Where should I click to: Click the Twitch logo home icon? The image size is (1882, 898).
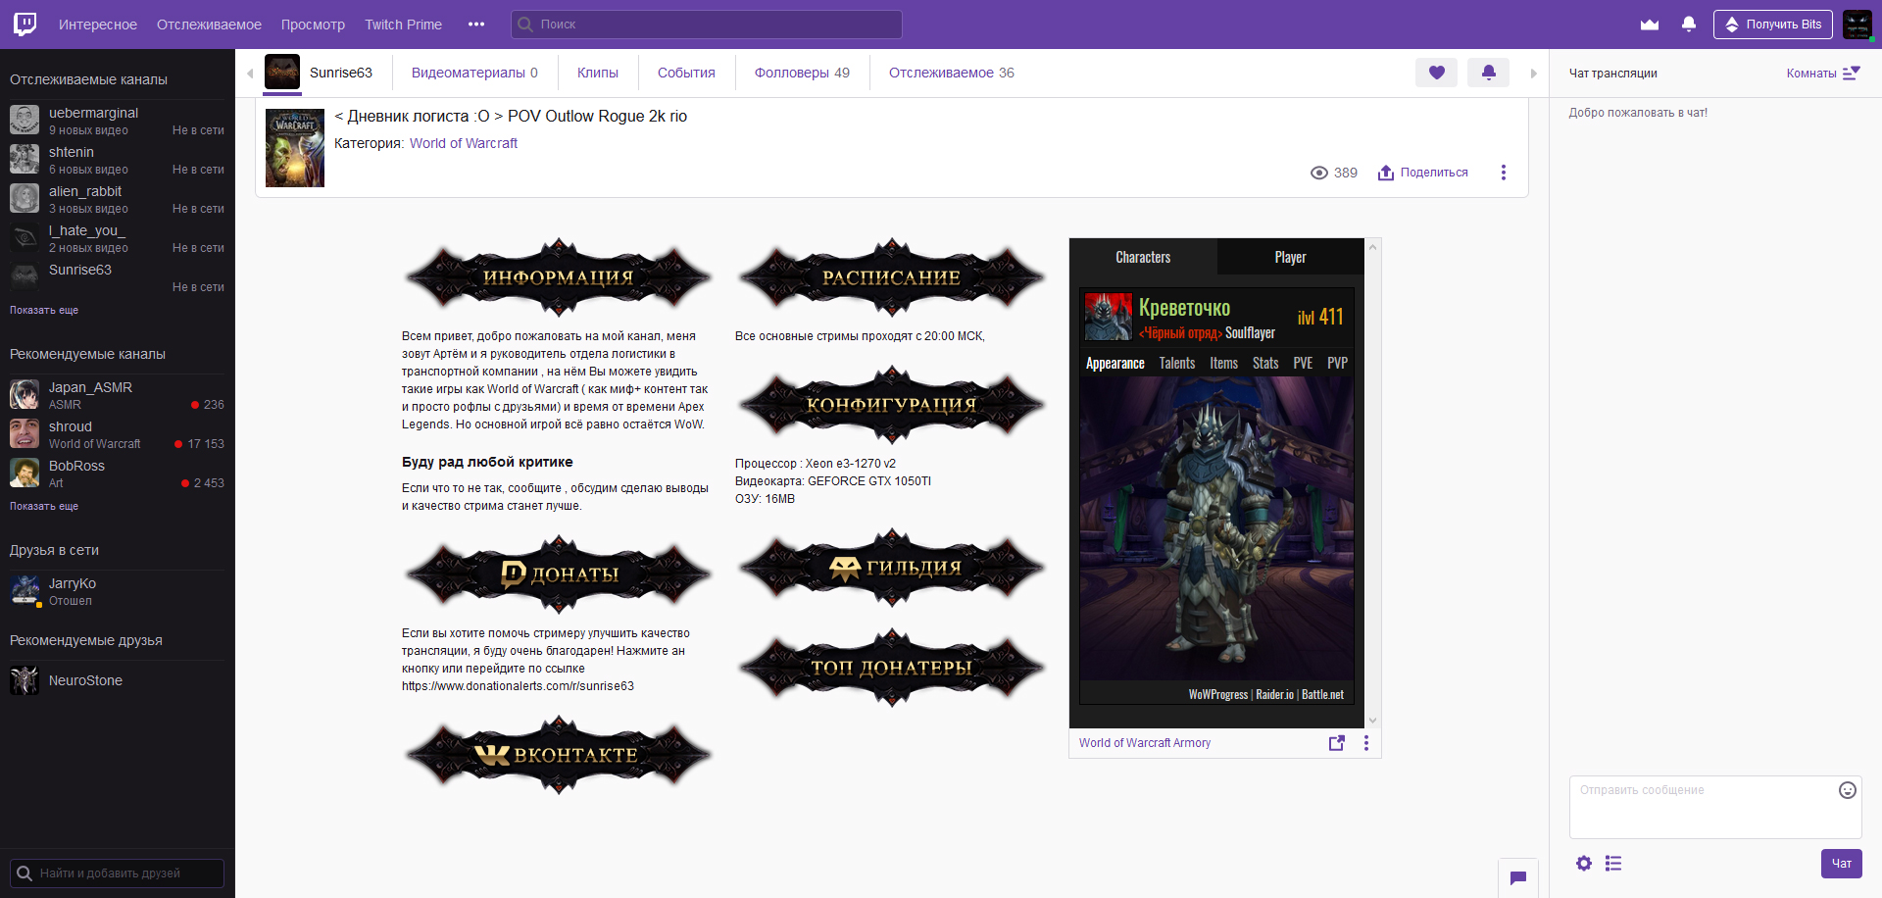click(25, 25)
